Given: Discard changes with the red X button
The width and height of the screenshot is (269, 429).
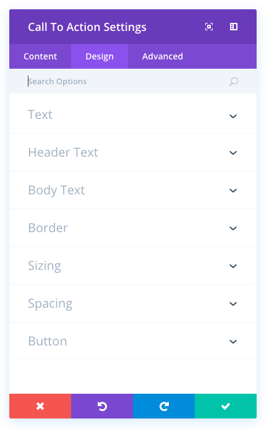Looking at the screenshot, I should [40, 406].
